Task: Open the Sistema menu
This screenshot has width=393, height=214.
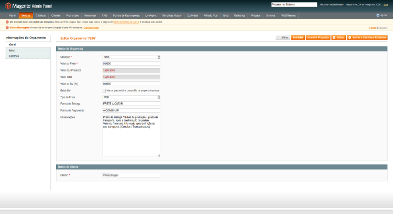Action: coord(271,16)
